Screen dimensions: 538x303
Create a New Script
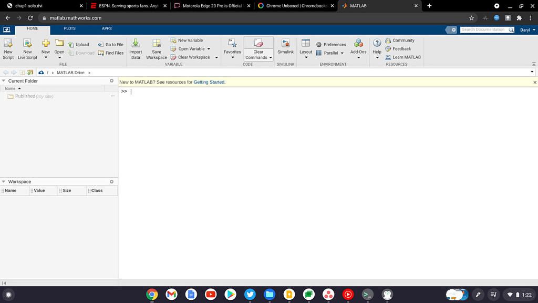[7, 47]
